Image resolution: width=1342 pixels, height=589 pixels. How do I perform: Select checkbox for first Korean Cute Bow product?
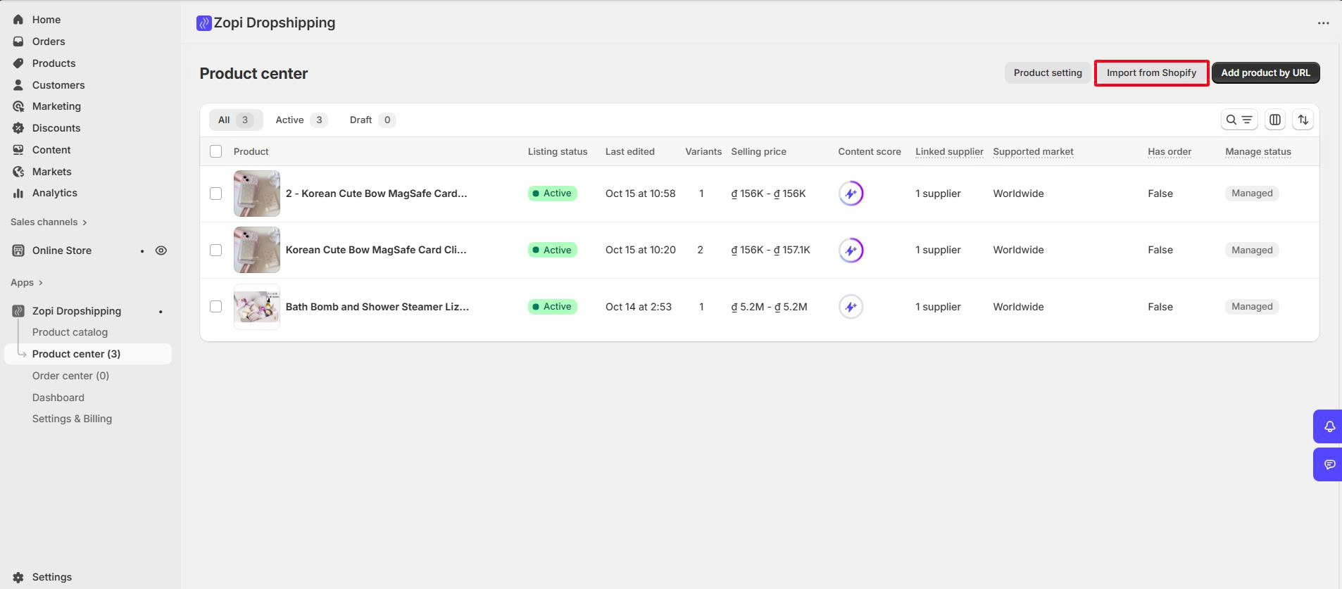[x=216, y=194]
